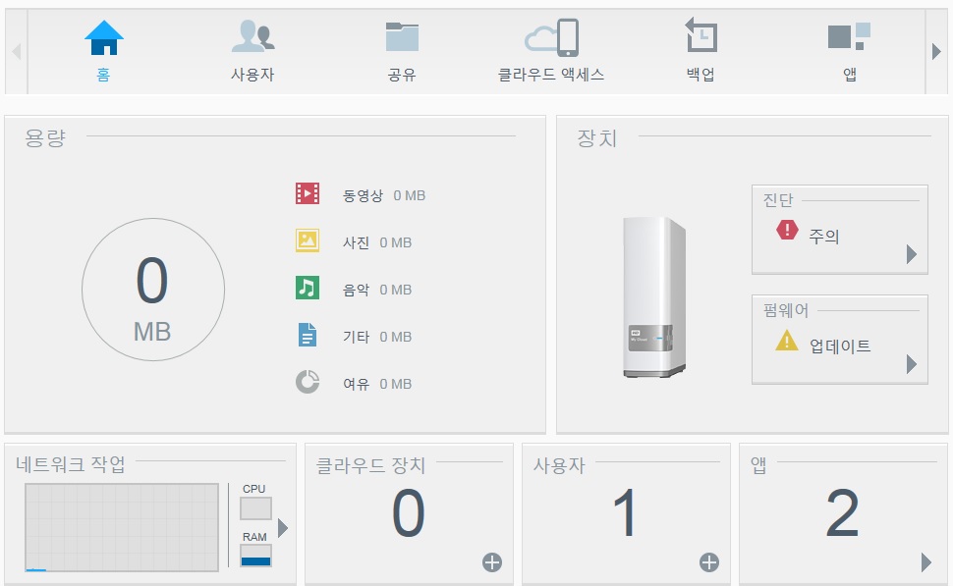Click the Home (홈) house icon

[103, 37]
